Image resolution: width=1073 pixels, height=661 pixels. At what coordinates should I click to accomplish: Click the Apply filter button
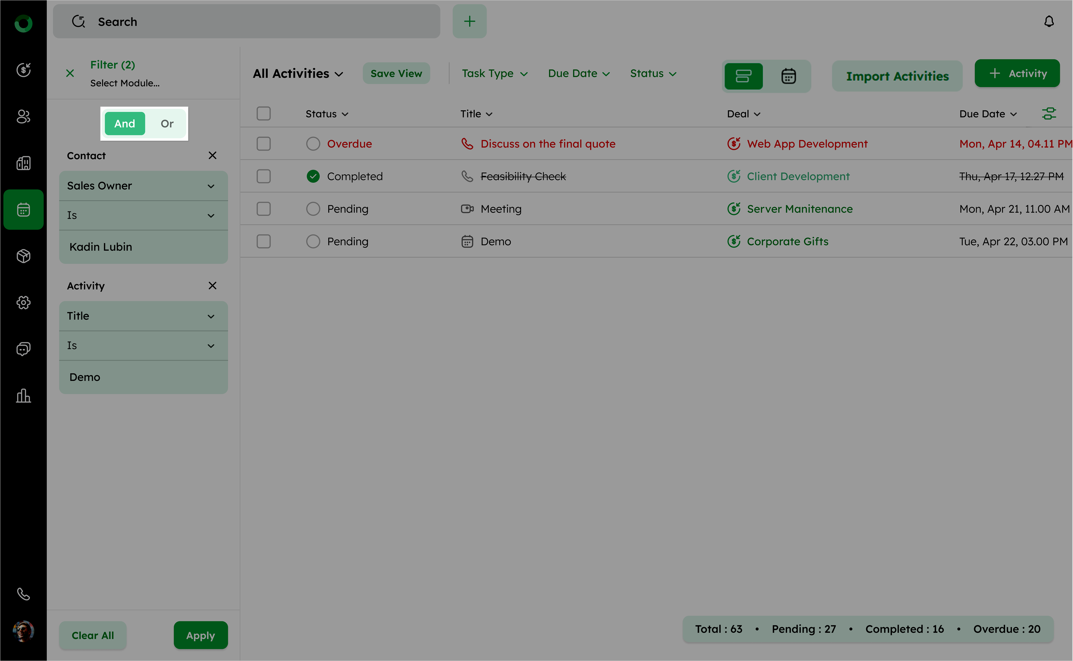point(200,635)
